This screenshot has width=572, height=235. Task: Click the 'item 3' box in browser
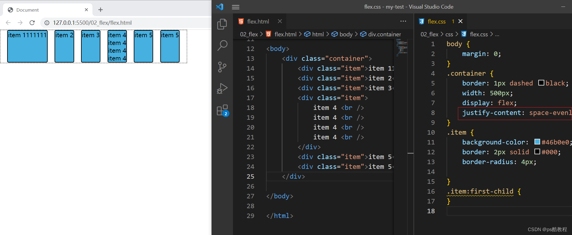point(91,46)
